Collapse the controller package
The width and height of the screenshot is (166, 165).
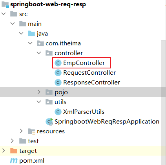pos(39,53)
